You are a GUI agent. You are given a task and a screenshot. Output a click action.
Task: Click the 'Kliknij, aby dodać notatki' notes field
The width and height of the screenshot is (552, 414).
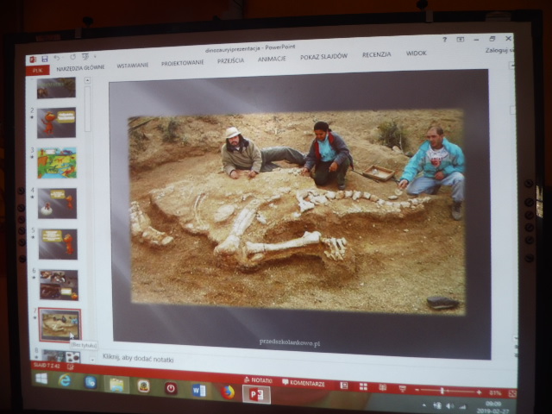tap(138, 358)
